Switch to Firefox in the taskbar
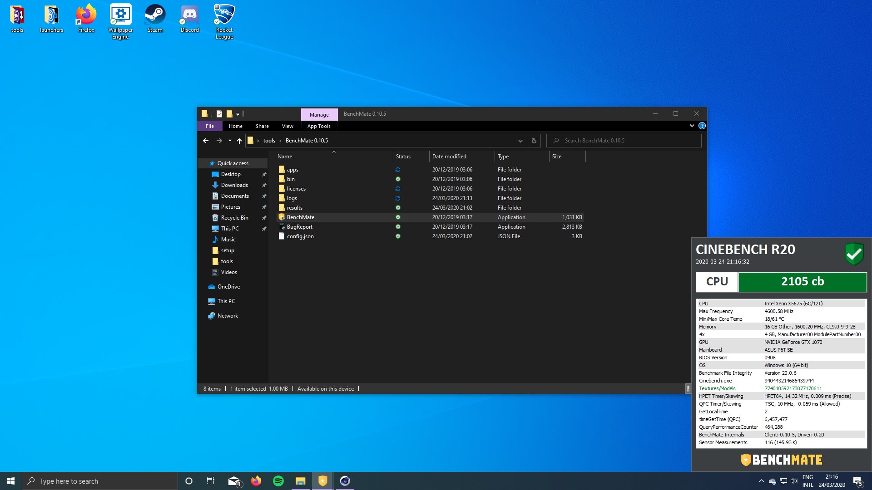This screenshot has height=490, width=872. click(x=256, y=481)
